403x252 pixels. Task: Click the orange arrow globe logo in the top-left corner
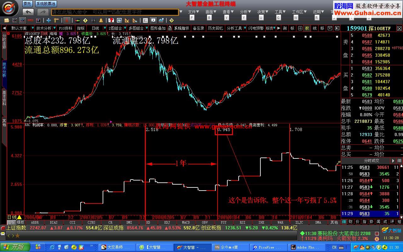[10, 8]
